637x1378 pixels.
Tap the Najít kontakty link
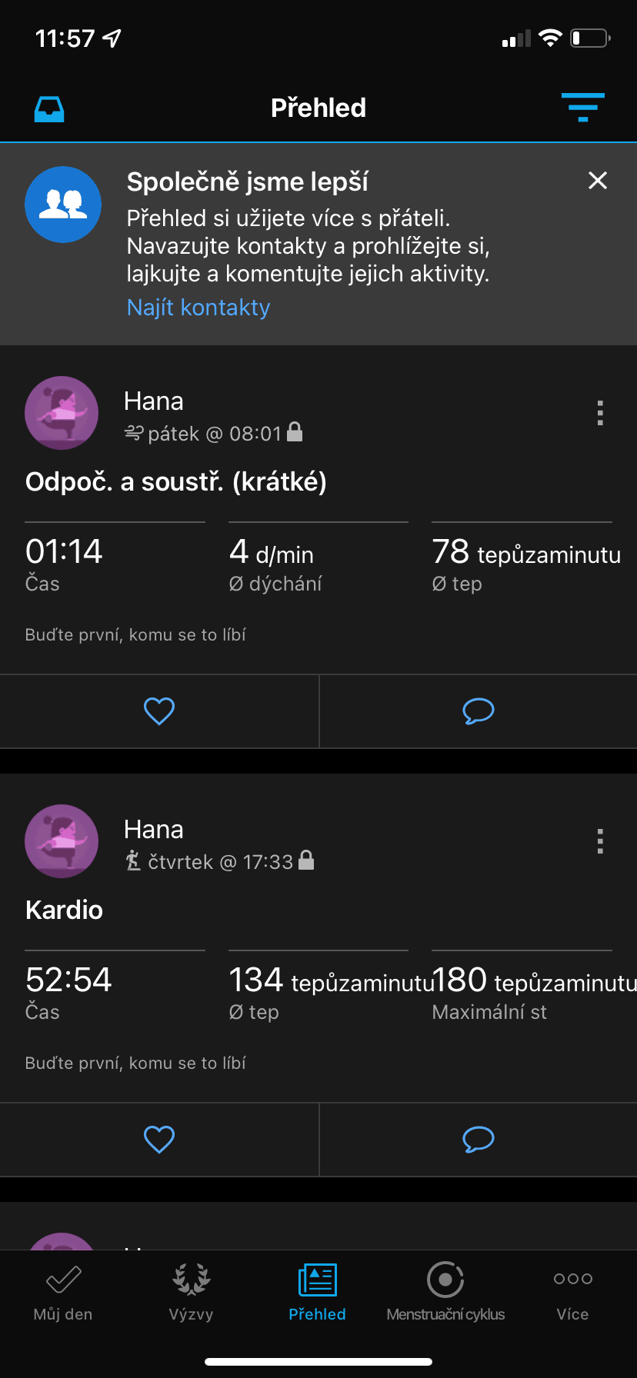point(198,307)
